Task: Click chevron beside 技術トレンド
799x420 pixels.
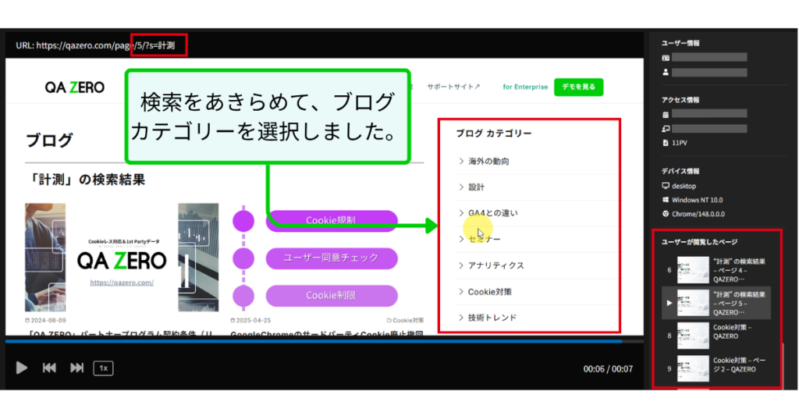Action: click(461, 318)
